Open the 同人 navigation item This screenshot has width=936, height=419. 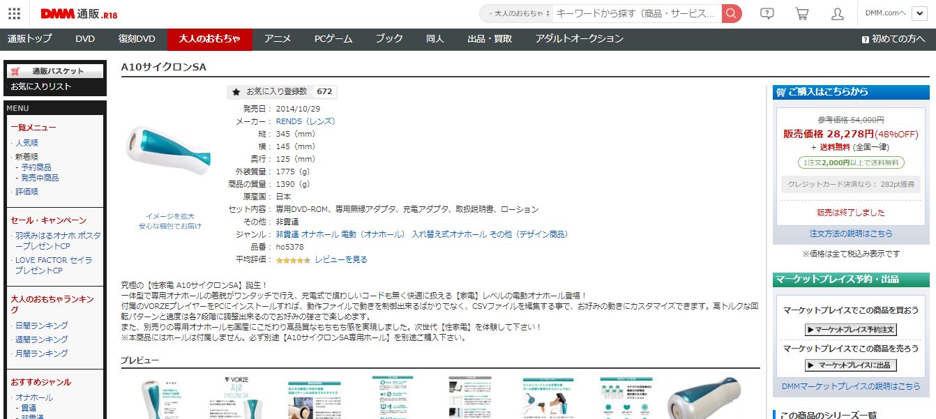click(435, 39)
